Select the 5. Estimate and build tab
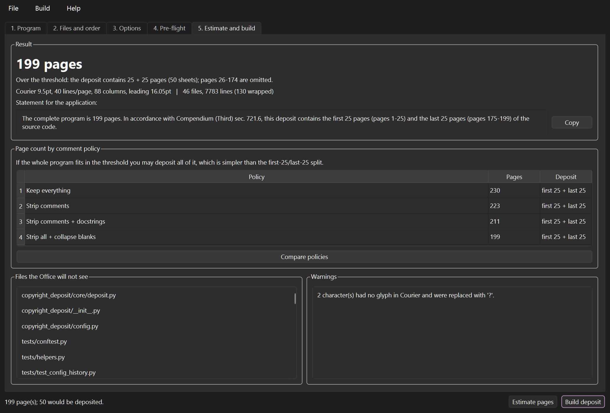This screenshot has width=610, height=413. (227, 28)
